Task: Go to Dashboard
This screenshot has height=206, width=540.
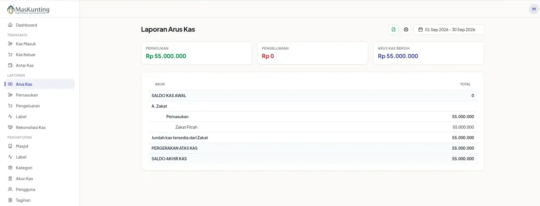Action: pyautogui.click(x=40, y=25)
